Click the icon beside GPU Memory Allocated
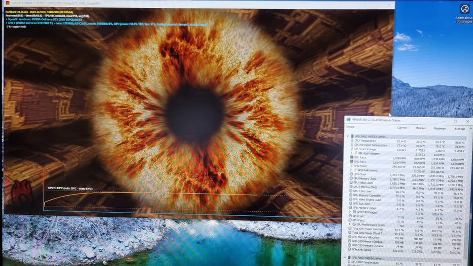Screen dimensions: 473x266 tap(350, 237)
